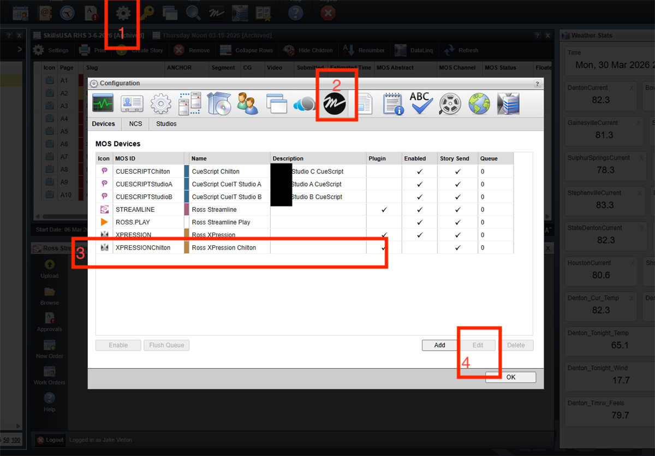Open the software box and disc icon
The image size is (655, 456).
coord(219,103)
